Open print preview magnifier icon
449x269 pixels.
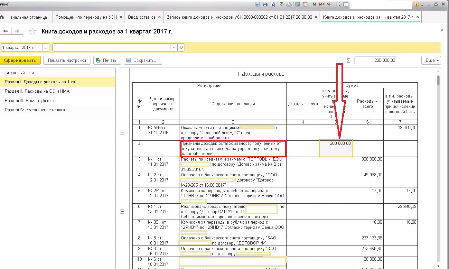[273, 5]
